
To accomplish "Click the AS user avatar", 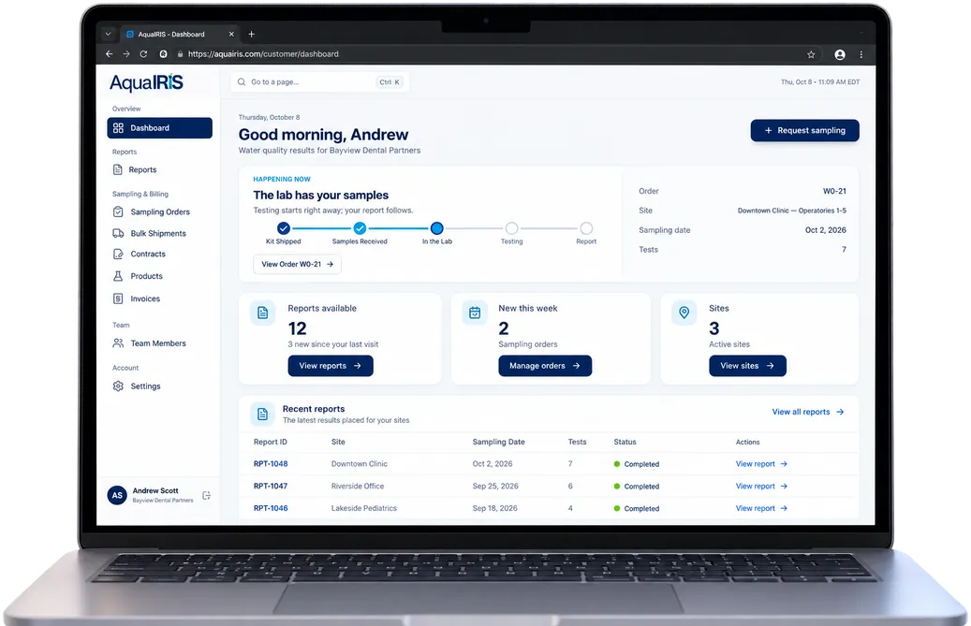I will pos(117,496).
